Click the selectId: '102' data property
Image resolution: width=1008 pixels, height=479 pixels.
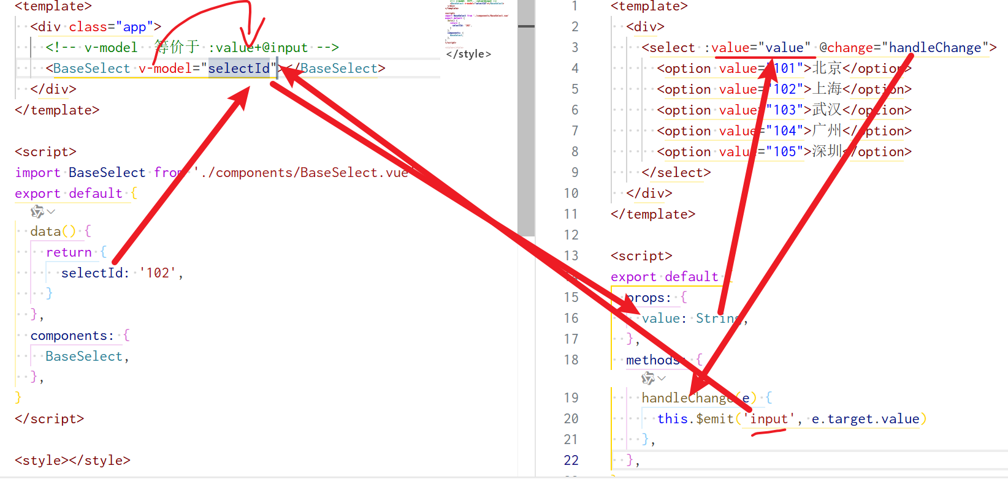tap(118, 273)
